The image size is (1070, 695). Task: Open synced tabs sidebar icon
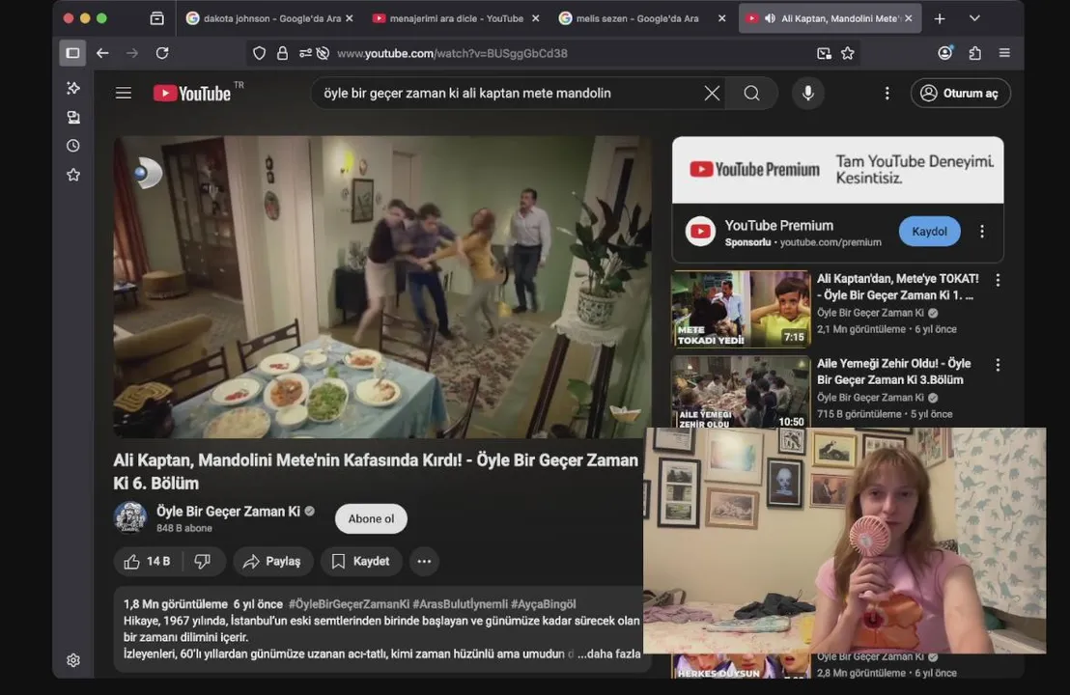click(73, 118)
